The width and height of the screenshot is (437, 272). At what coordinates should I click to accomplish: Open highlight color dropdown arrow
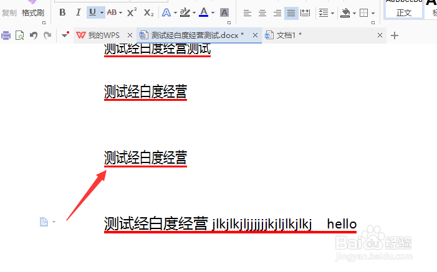click(194, 13)
